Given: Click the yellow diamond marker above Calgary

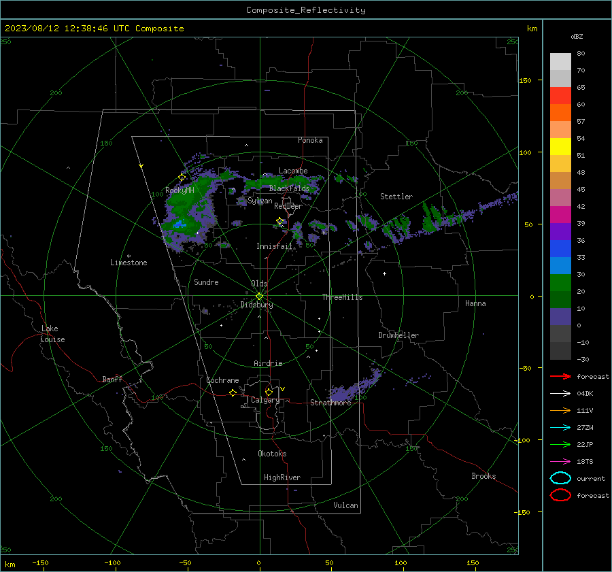Looking at the screenshot, I should (269, 392).
